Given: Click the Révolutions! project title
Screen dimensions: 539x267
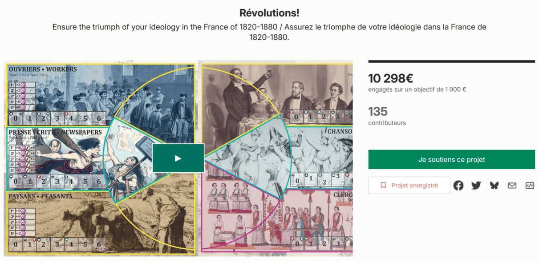Looking at the screenshot, I should pos(269,13).
